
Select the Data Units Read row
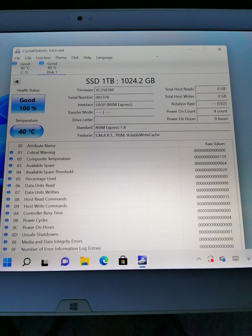119,185
